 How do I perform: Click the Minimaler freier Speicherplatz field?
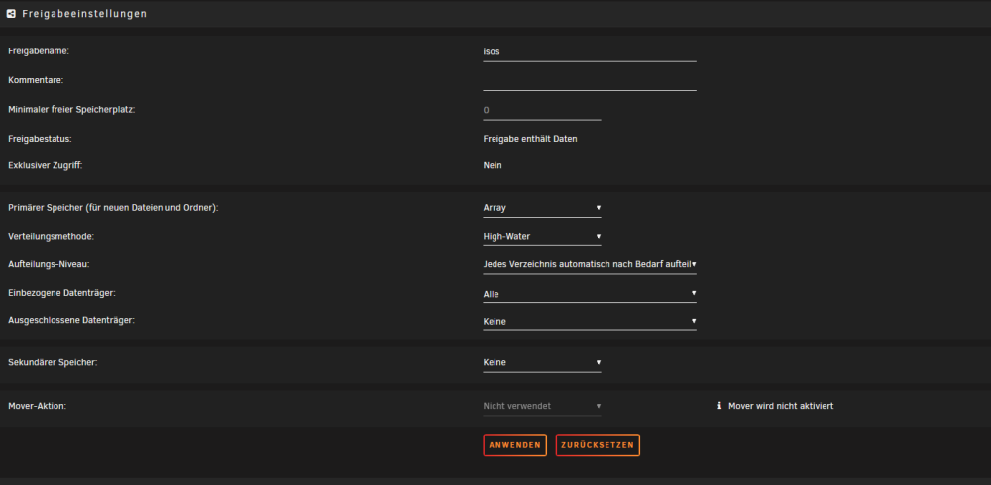tap(542, 110)
